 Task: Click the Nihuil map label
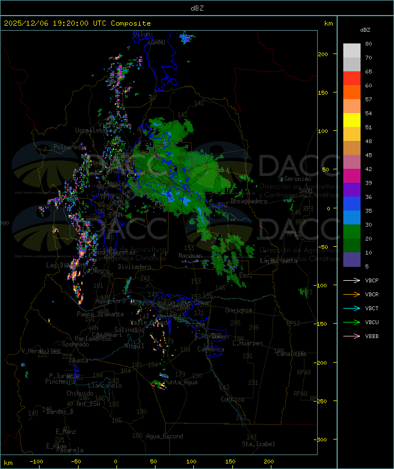tap(134, 346)
